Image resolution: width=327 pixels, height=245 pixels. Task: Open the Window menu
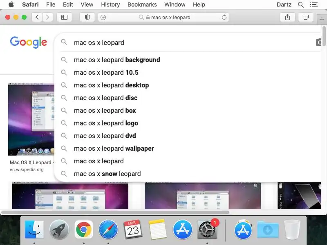tap(175, 4)
